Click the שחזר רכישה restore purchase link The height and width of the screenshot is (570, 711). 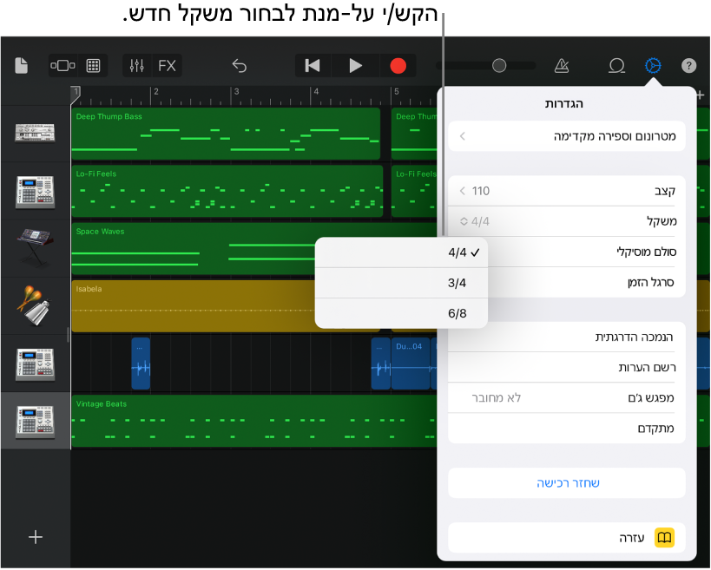[x=567, y=483]
